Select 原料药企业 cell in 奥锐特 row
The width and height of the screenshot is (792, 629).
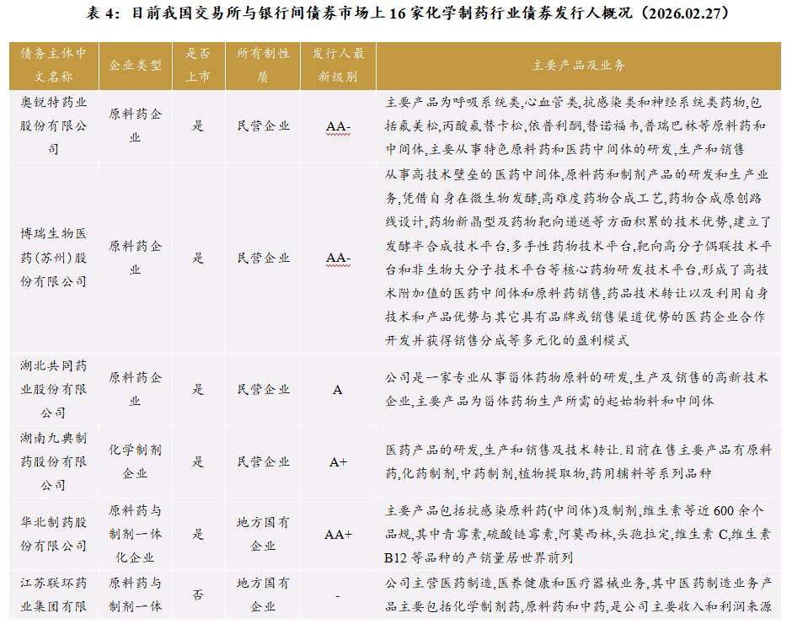click(x=136, y=125)
